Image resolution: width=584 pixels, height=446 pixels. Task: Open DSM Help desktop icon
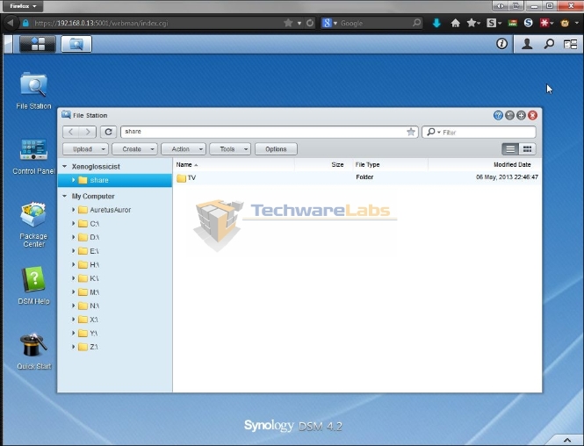click(x=33, y=285)
